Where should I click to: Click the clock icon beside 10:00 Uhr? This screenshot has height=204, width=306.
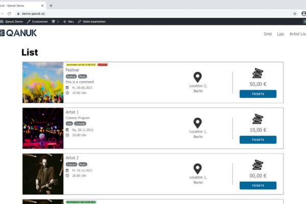pyautogui.click(x=67, y=93)
